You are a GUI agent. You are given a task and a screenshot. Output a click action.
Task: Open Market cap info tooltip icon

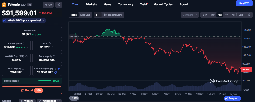click(x=38, y=30)
